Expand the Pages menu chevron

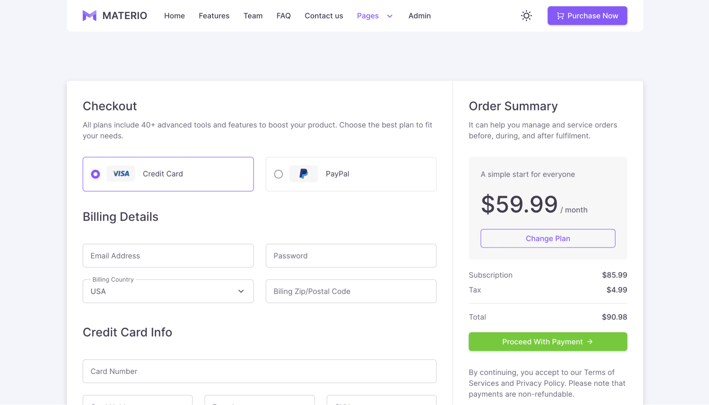[390, 16]
